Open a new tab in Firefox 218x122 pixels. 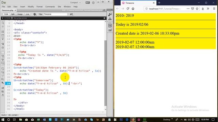pos(159,3)
